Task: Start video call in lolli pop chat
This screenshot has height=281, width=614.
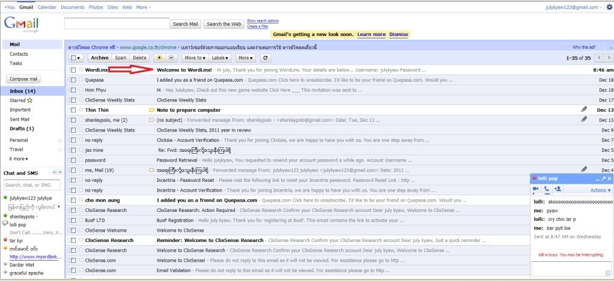Action: point(536,190)
